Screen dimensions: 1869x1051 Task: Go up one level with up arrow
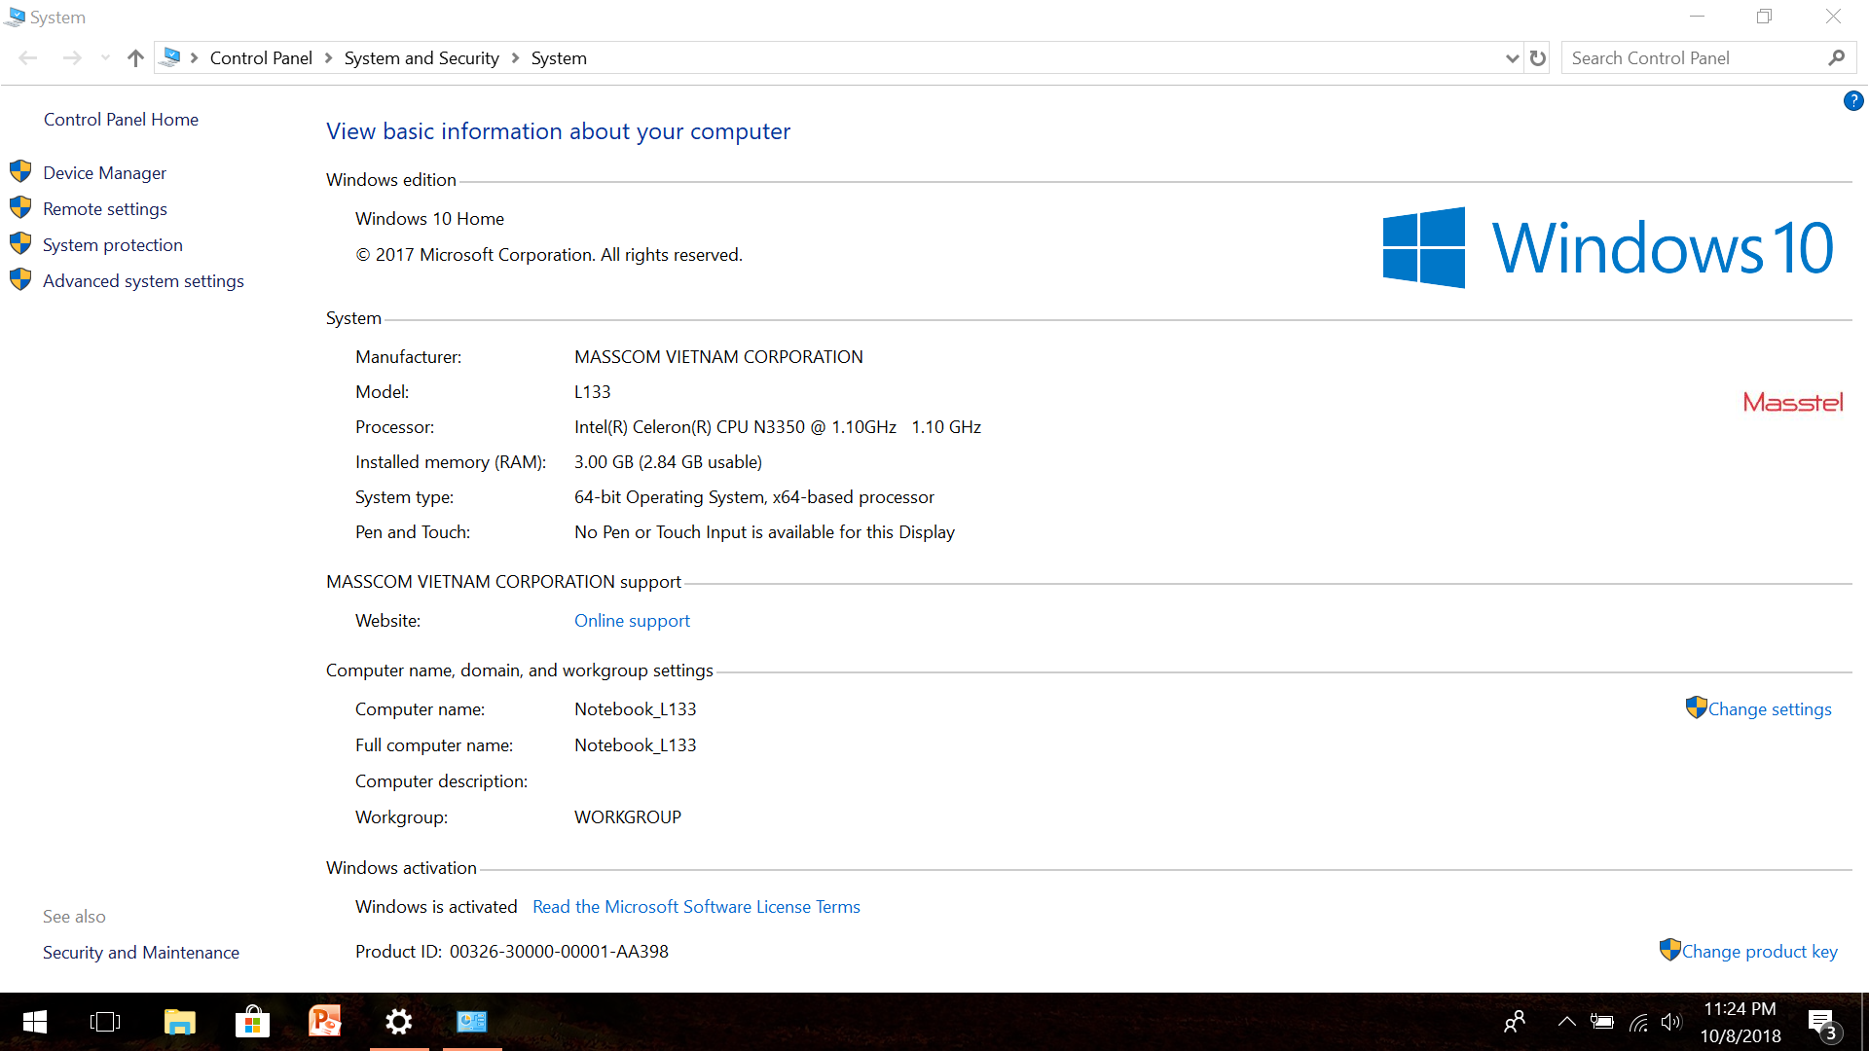pyautogui.click(x=135, y=57)
